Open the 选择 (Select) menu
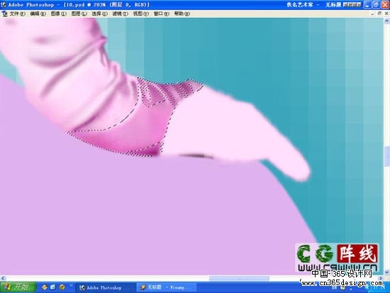The image size is (390, 293). [x=100, y=13]
